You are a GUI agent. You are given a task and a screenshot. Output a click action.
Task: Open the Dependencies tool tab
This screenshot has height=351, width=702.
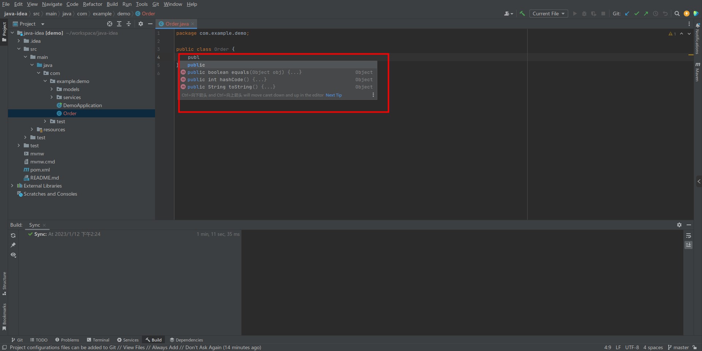pyautogui.click(x=186, y=340)
